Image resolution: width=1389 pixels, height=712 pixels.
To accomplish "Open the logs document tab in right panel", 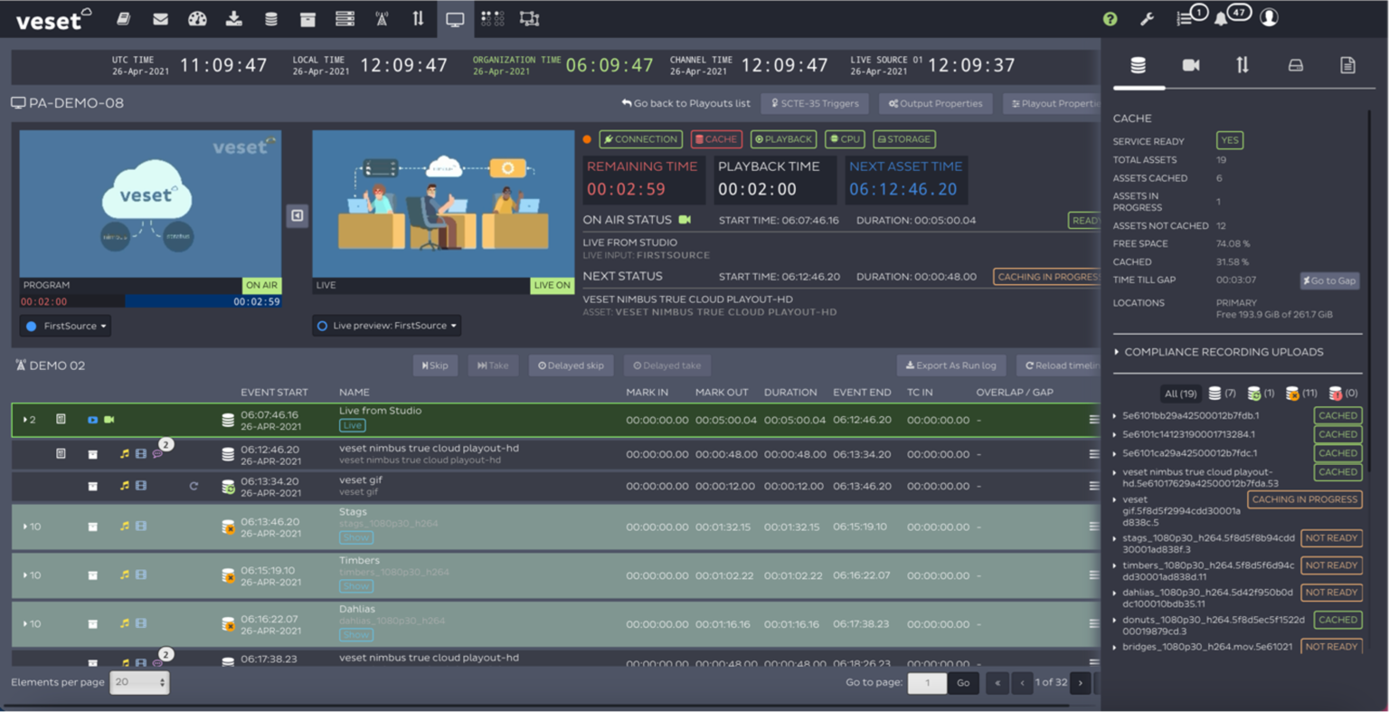I will pos(1347,64).
